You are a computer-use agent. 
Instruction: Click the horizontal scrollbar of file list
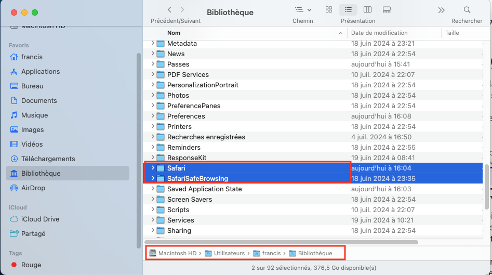click(282, 242)
